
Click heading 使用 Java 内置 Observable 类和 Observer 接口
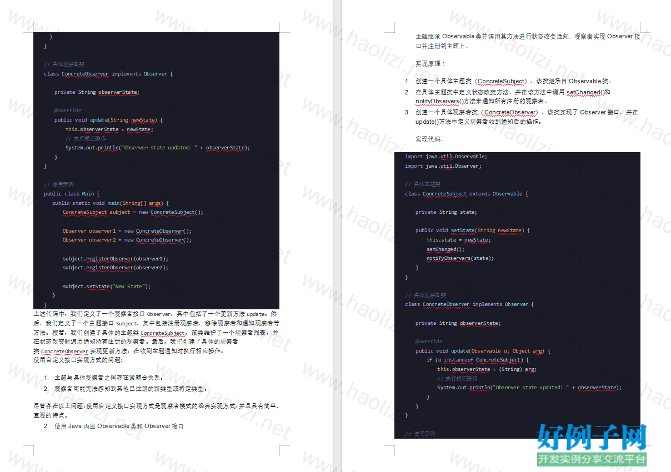point(119,426)
